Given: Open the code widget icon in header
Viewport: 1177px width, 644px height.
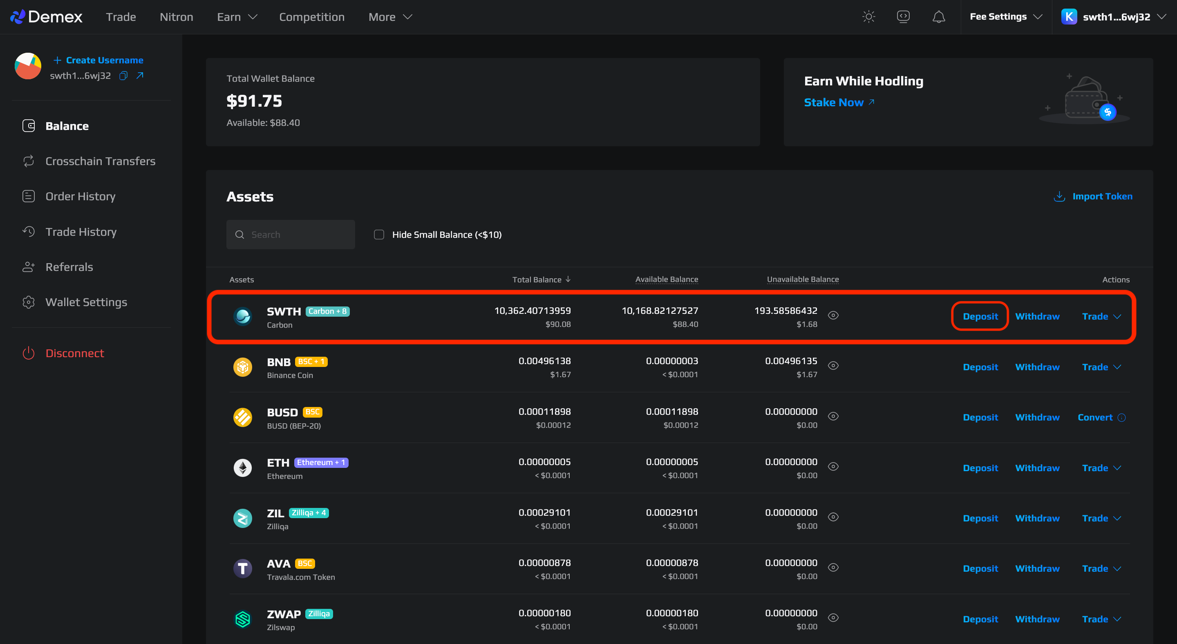Looking at the screenshot, I should 903,17.
